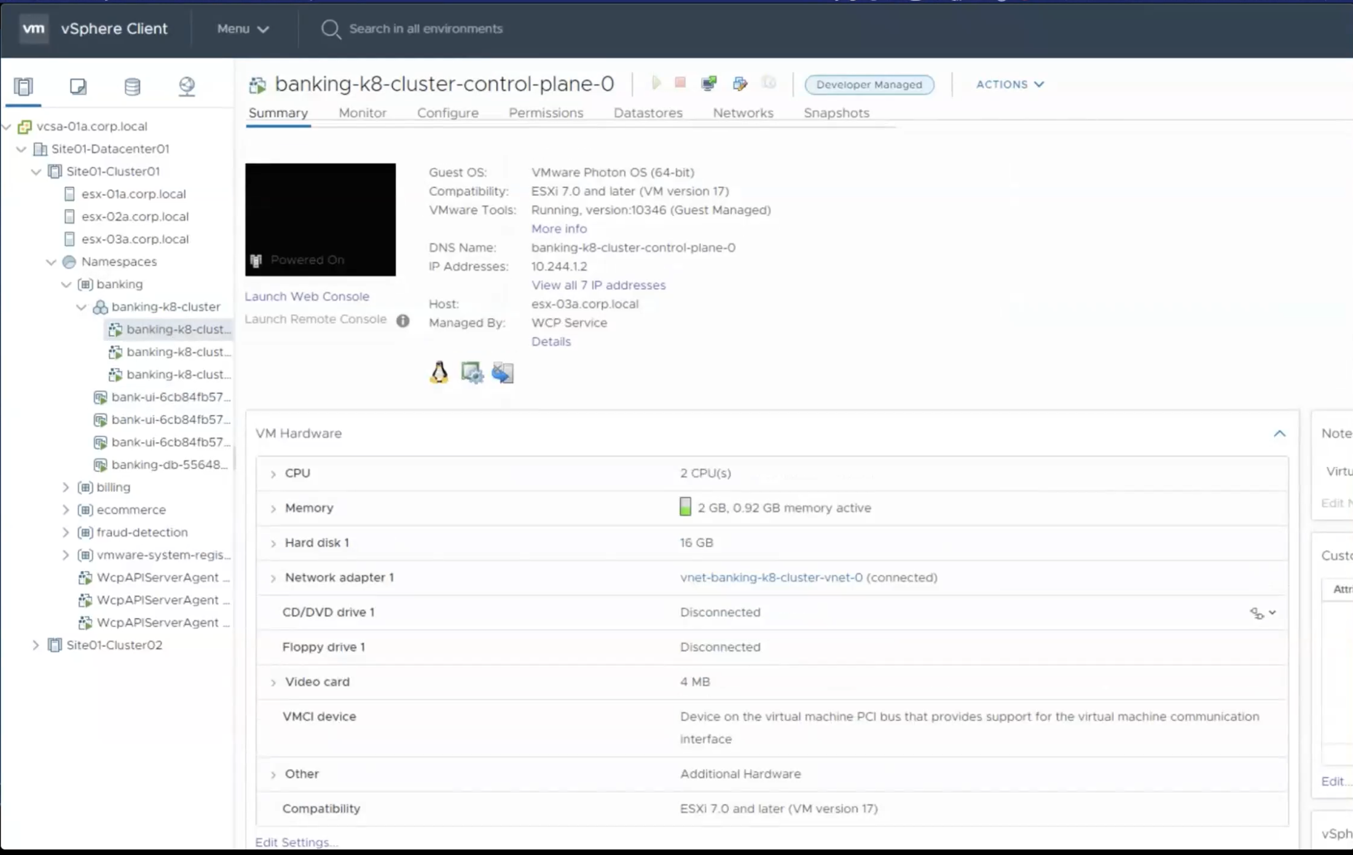Open the Networking inventory view icon
Image resolution: width=1353 pixels, height=855 pixels.
point(187,87)
